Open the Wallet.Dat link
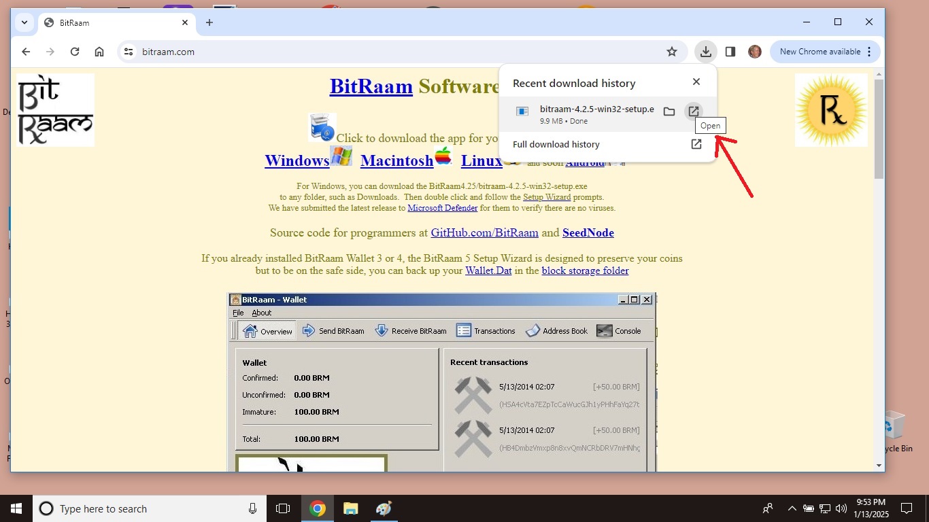The height and width of the screenshot is (522, 929). (x=488, y=271)
